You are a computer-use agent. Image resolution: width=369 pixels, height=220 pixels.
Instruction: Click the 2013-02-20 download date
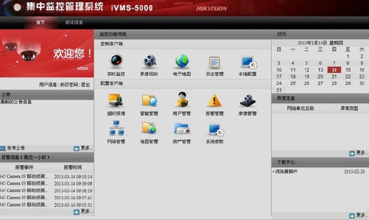point(354,172)
